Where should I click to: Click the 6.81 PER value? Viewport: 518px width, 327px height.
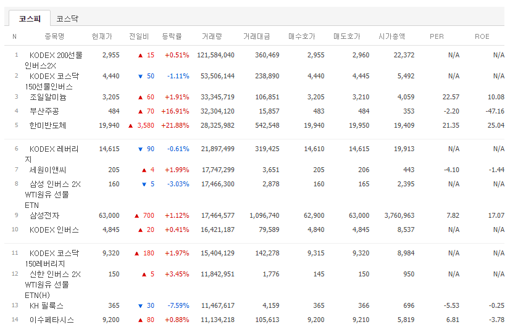pyautogui.click(x=453, y=320)
